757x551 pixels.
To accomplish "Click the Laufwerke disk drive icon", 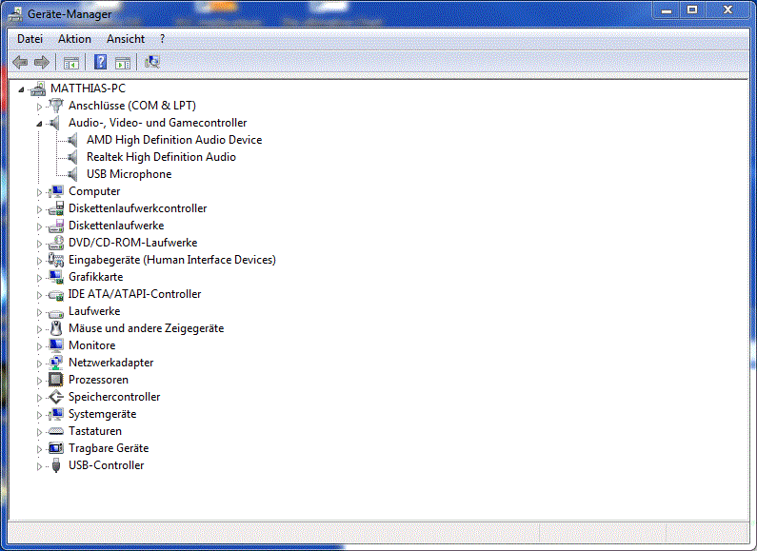I will pyautogui.click(x=56, y=313).
